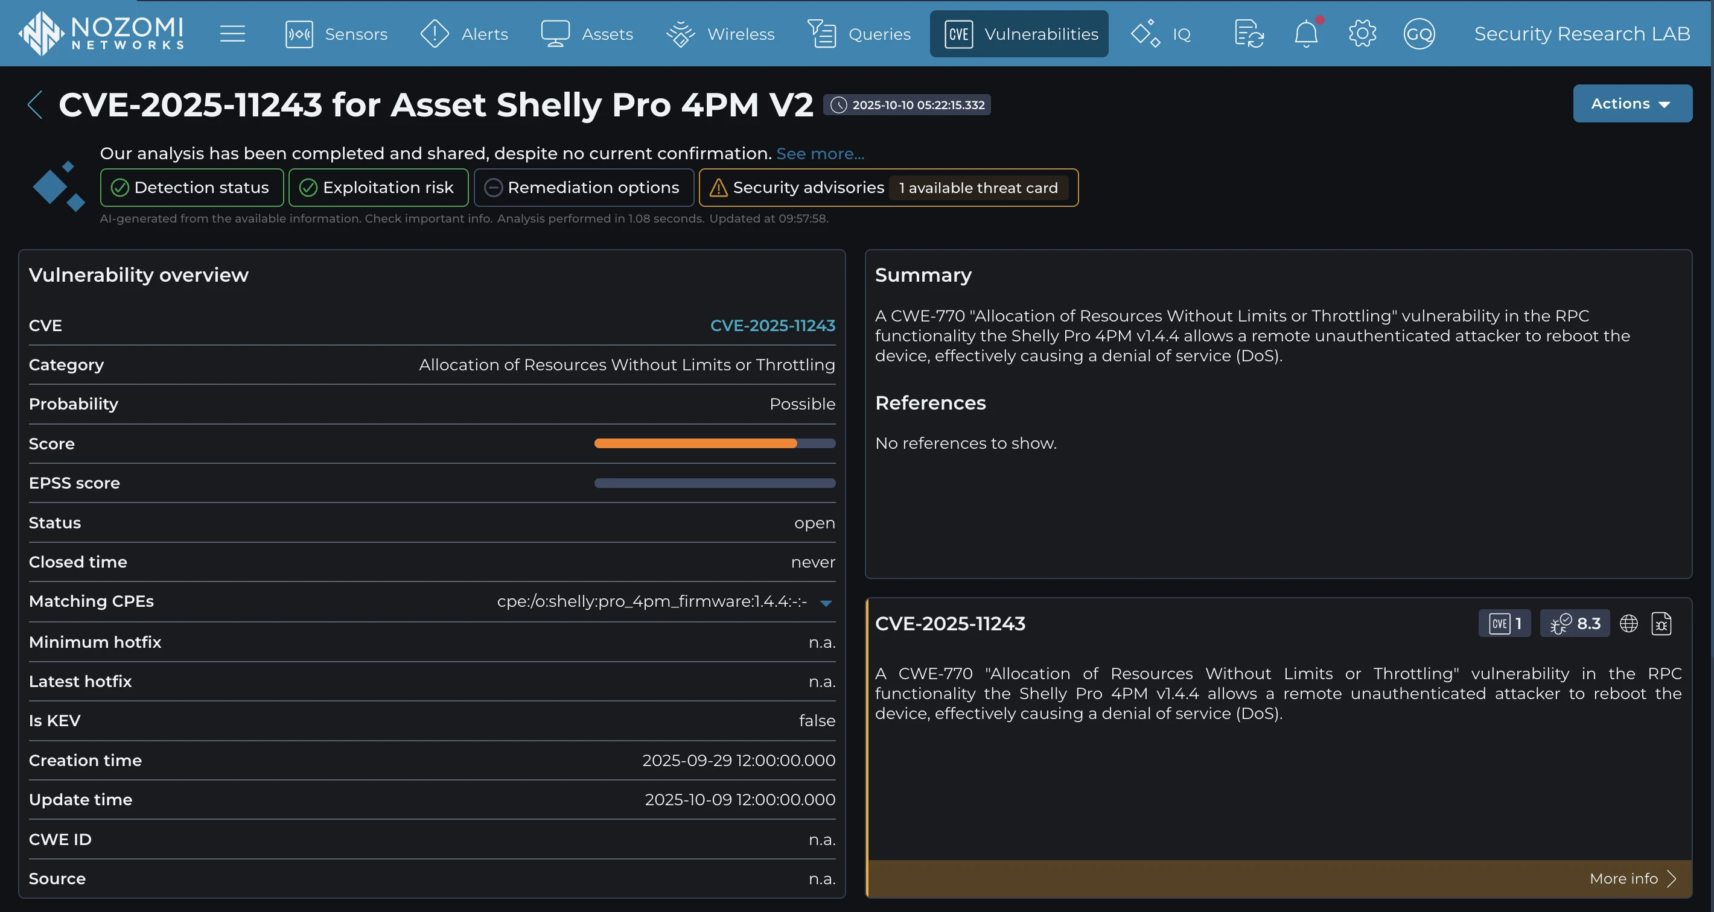This screenshot has width=1714, height=912.
Task: Expand the Matching CPEs dropdown arrow
Action: pyautogui.click(x=826, y=603)
